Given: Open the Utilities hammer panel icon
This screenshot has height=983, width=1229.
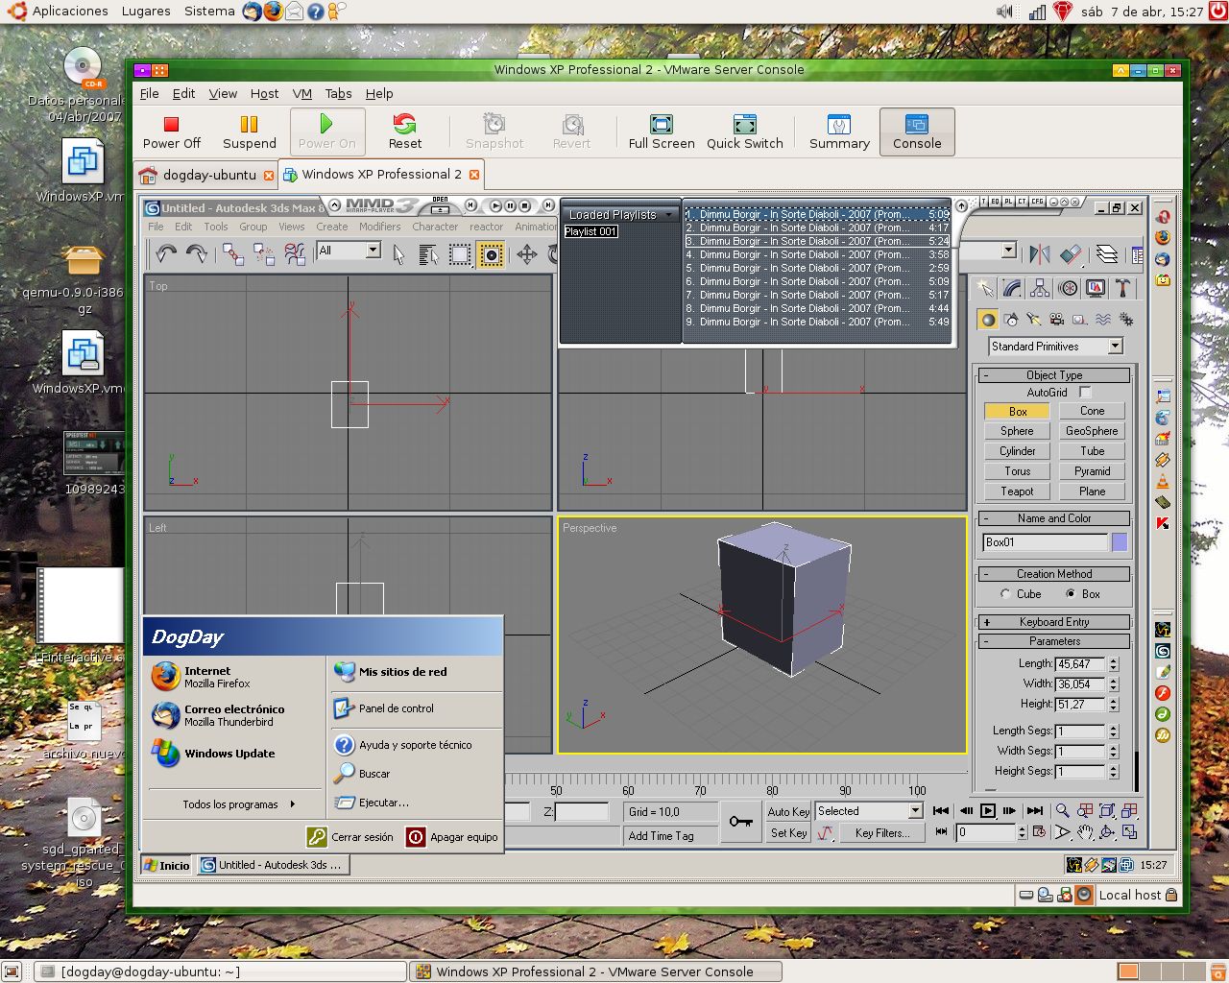Looking at the screenshot, I should click(1121, 288).
